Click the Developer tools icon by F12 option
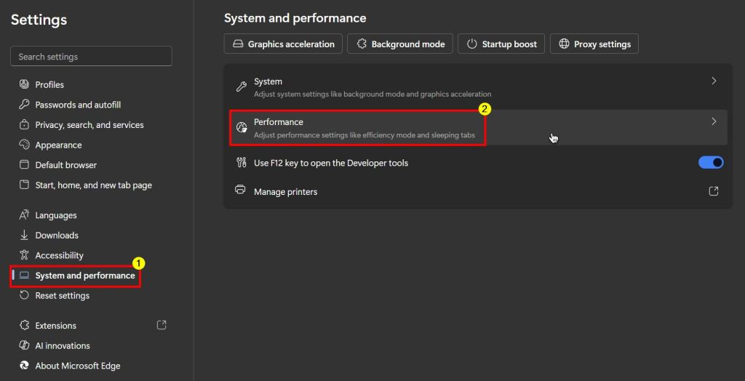This screenshot has width=745, height=381. (241, 162)
